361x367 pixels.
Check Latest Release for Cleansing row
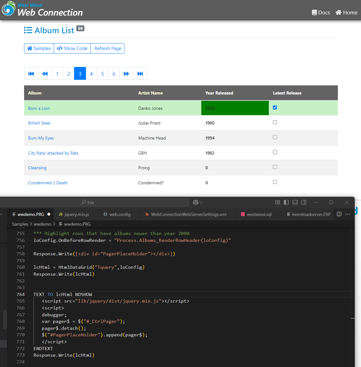(x=275, y=167)
